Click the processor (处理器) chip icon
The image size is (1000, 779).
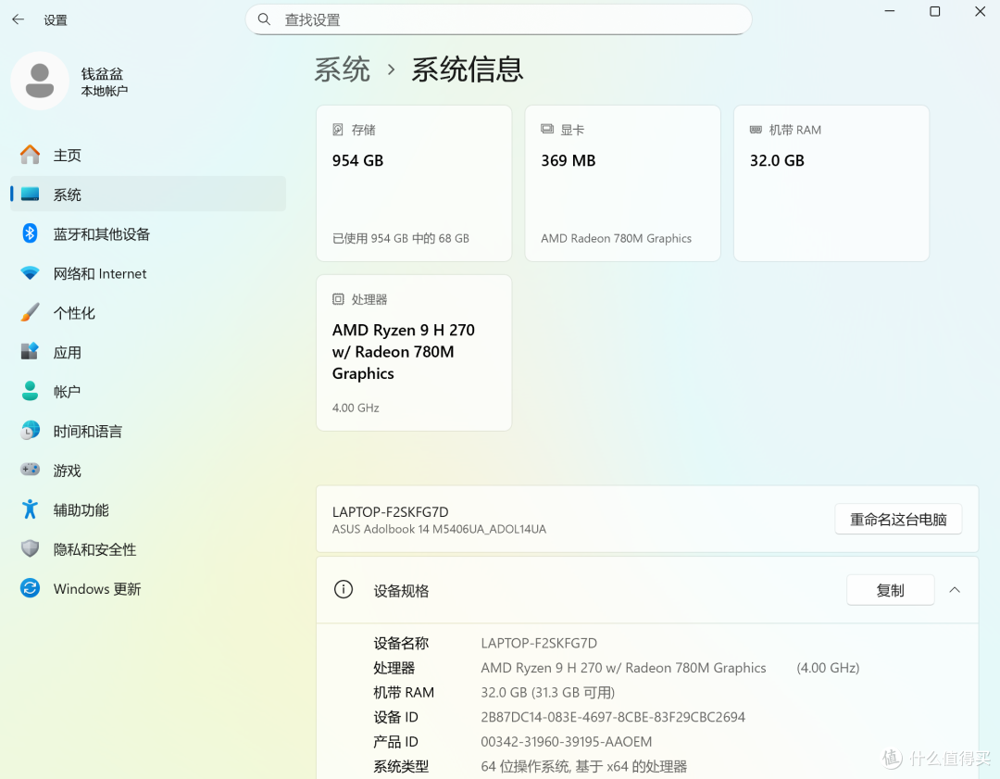(x=338, y=298)
